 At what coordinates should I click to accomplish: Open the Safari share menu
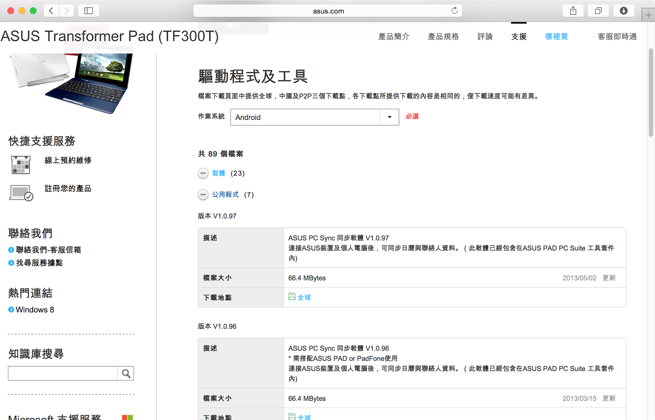click(573, 11)
